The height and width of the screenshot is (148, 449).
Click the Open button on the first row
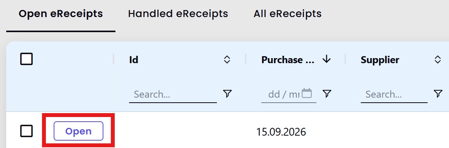click(79, 131)
